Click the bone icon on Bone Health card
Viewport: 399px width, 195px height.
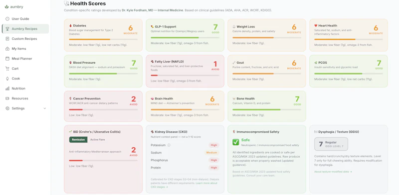[x=234, y=98]
